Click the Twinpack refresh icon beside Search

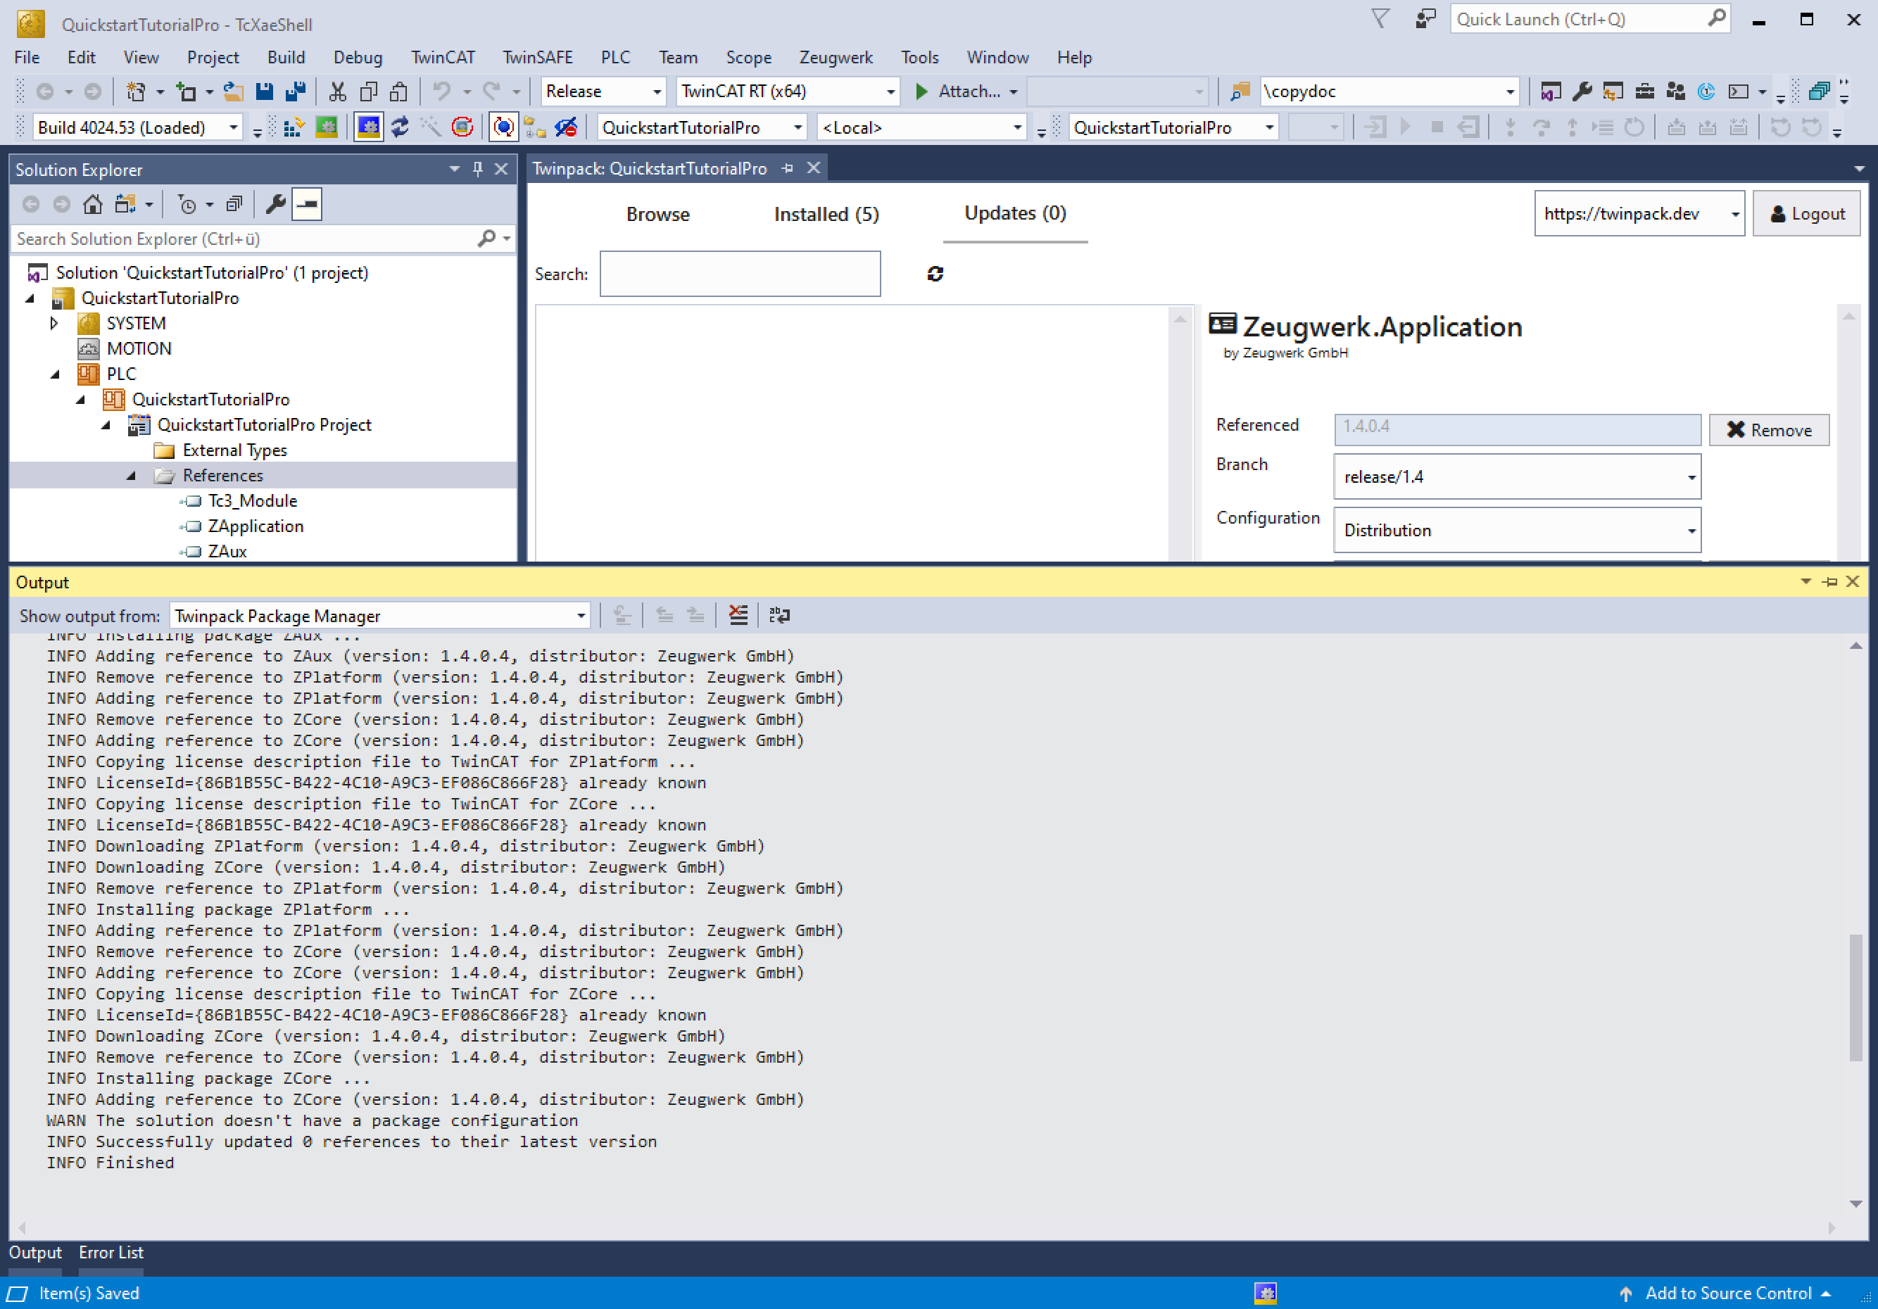(x=935, y=274)
